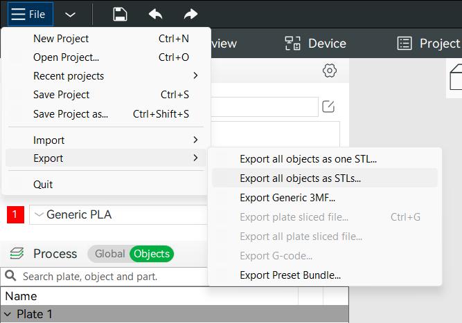Click the redo arrow icon

tap(190, 15)
